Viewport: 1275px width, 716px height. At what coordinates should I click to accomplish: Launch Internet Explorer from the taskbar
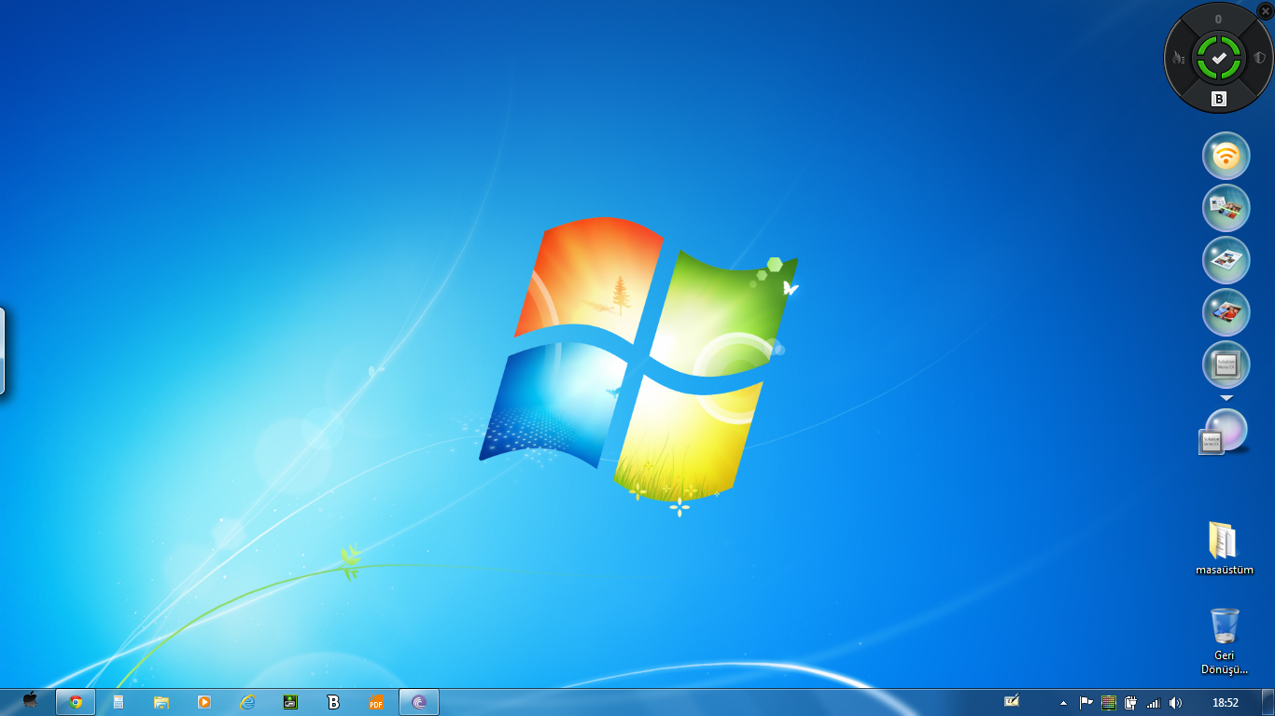[247, 702]
